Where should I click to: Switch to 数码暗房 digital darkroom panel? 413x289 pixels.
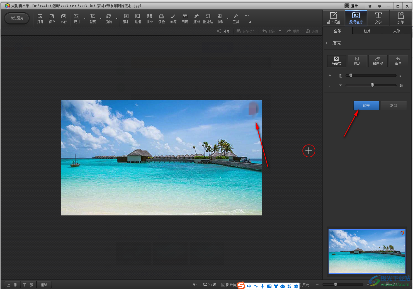(356, 18)
